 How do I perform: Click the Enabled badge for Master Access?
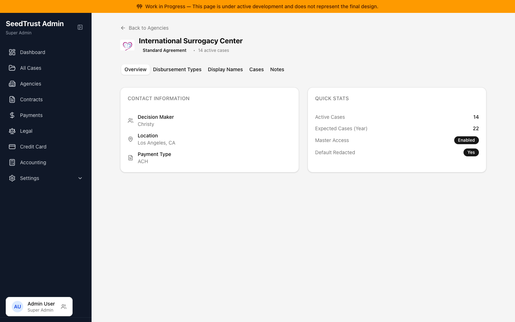(466, 140)
